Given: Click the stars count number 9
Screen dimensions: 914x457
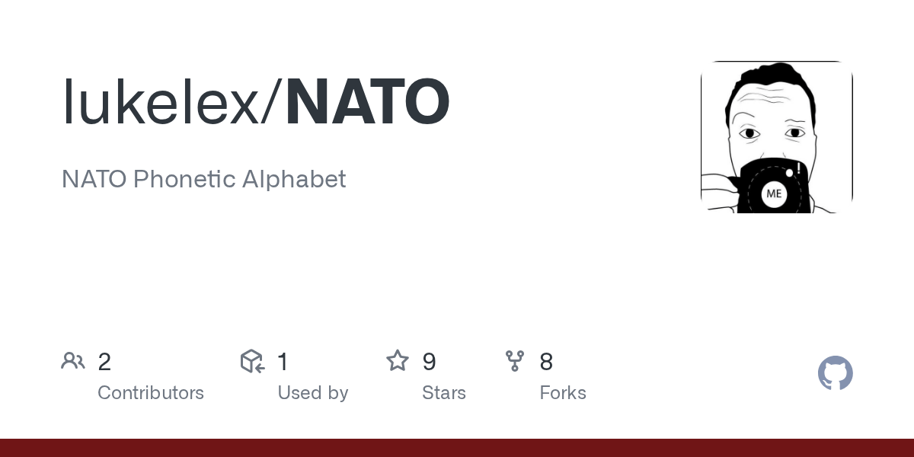Looking at the screenshot, I should tap(429, 362).
